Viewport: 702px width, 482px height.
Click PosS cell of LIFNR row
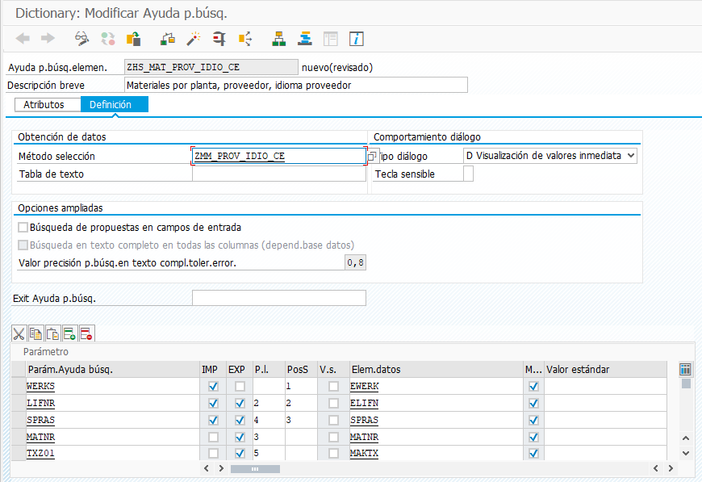pos(301,403)
